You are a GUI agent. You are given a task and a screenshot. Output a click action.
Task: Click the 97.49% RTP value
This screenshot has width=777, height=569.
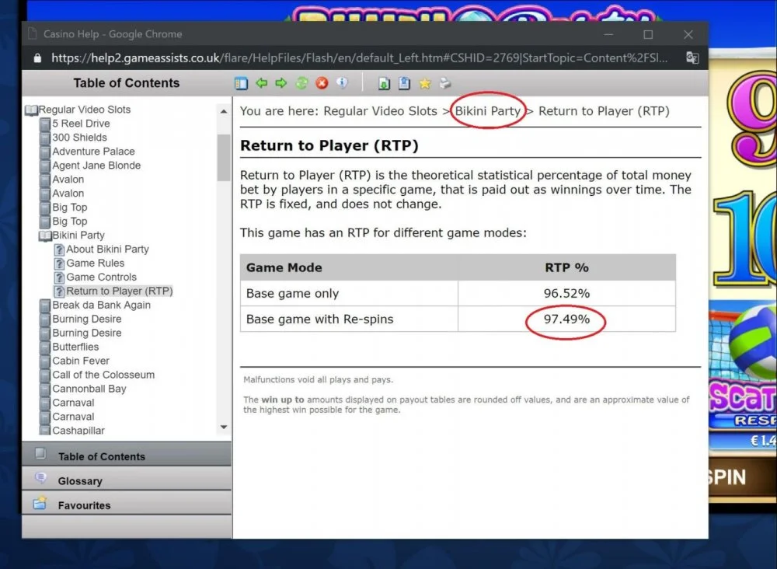point(566,319)
